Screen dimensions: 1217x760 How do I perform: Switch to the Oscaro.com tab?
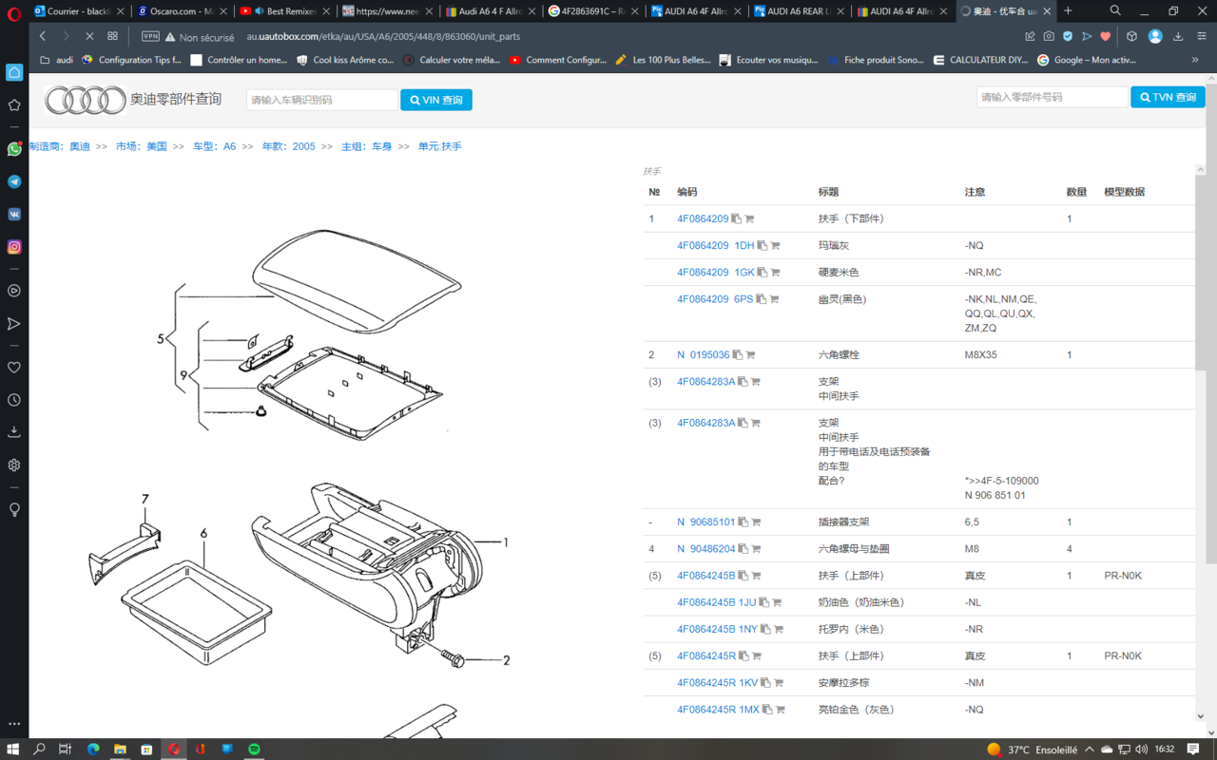coord(174,11)
